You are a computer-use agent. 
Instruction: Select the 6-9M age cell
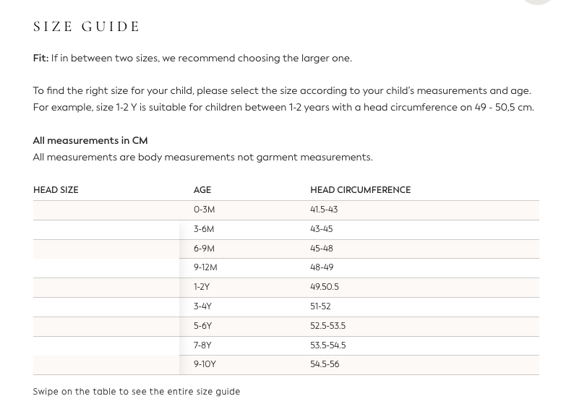tap(204, 249)
